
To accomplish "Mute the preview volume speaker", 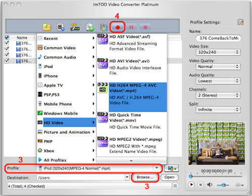I will 210,184.
